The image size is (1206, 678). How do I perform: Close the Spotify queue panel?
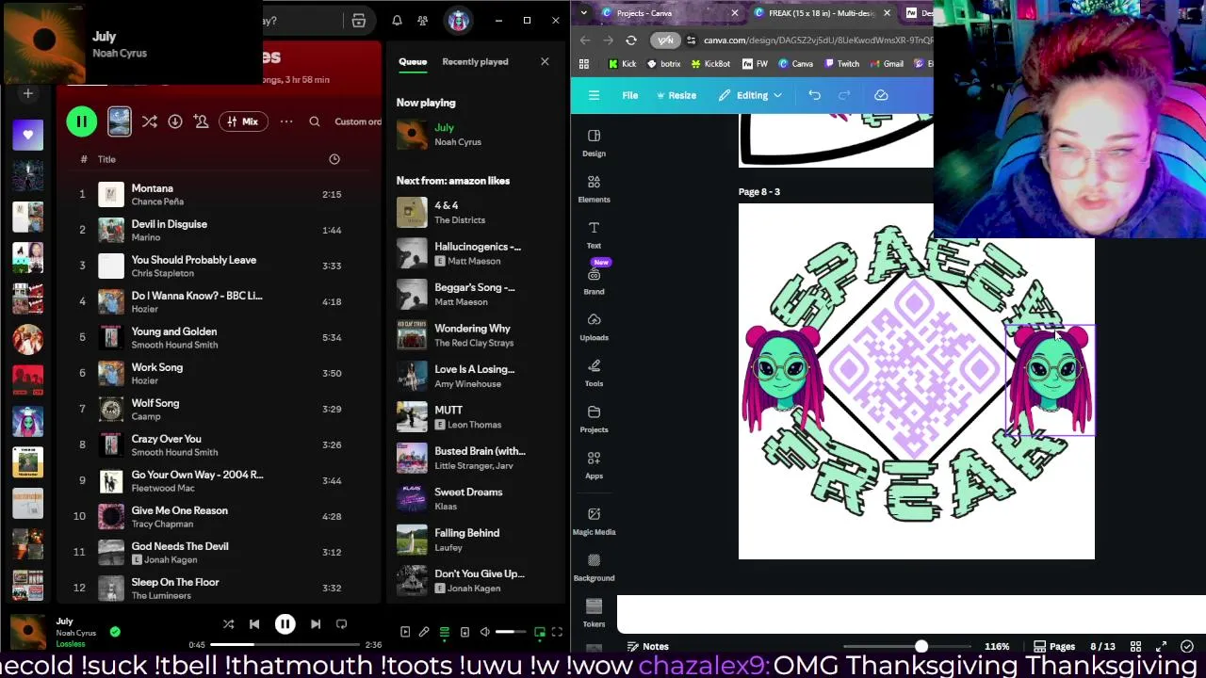[x=545, y=62]
